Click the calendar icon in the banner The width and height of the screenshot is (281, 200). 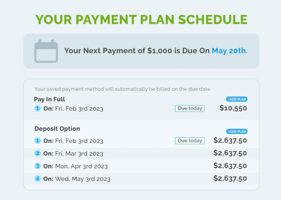coord(46,51)
